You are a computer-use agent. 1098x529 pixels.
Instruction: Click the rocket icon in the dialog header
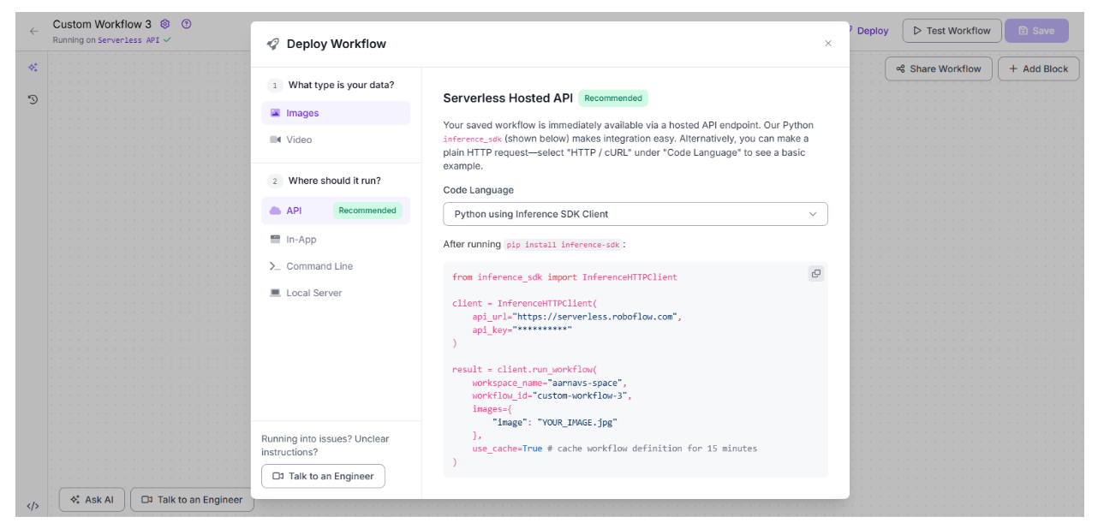273,44
